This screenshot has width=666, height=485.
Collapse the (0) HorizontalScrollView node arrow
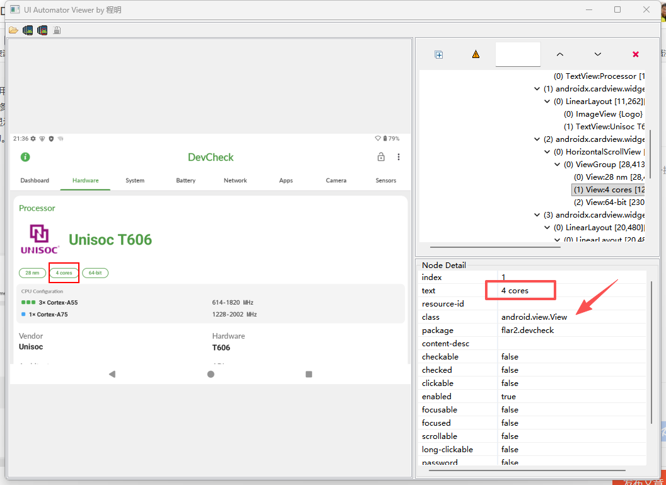coord(547,152)
